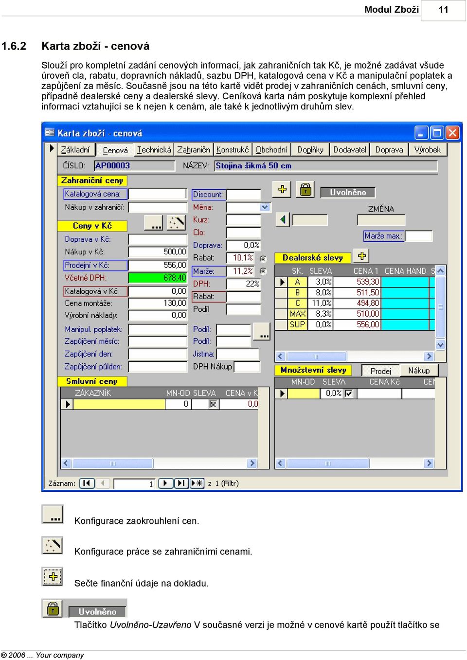Click the Marže max. input field
This screenshot has height=660, width=467.
[418, 236]
